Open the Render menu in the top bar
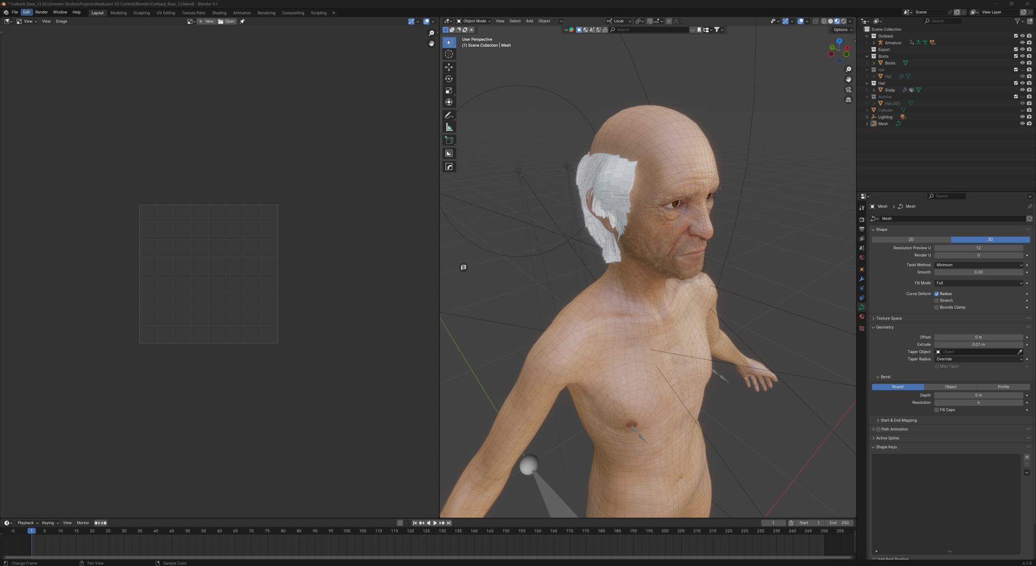1036x566 pixels. 41,12
